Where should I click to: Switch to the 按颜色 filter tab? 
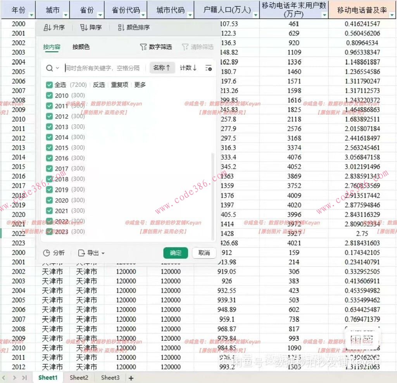coord(81,47)
